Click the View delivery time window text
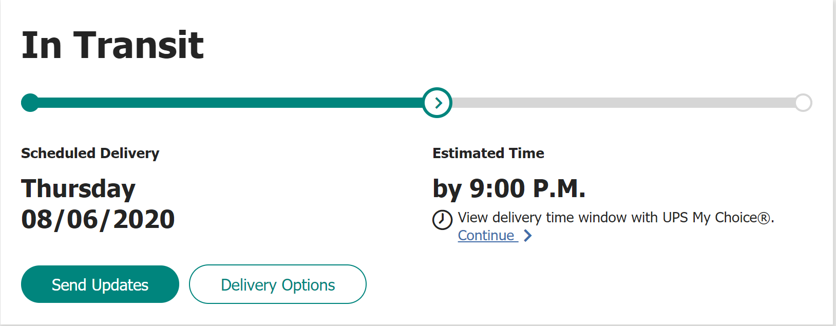The height and width of the screenshot is (326, 836). [x=557, y=218]
